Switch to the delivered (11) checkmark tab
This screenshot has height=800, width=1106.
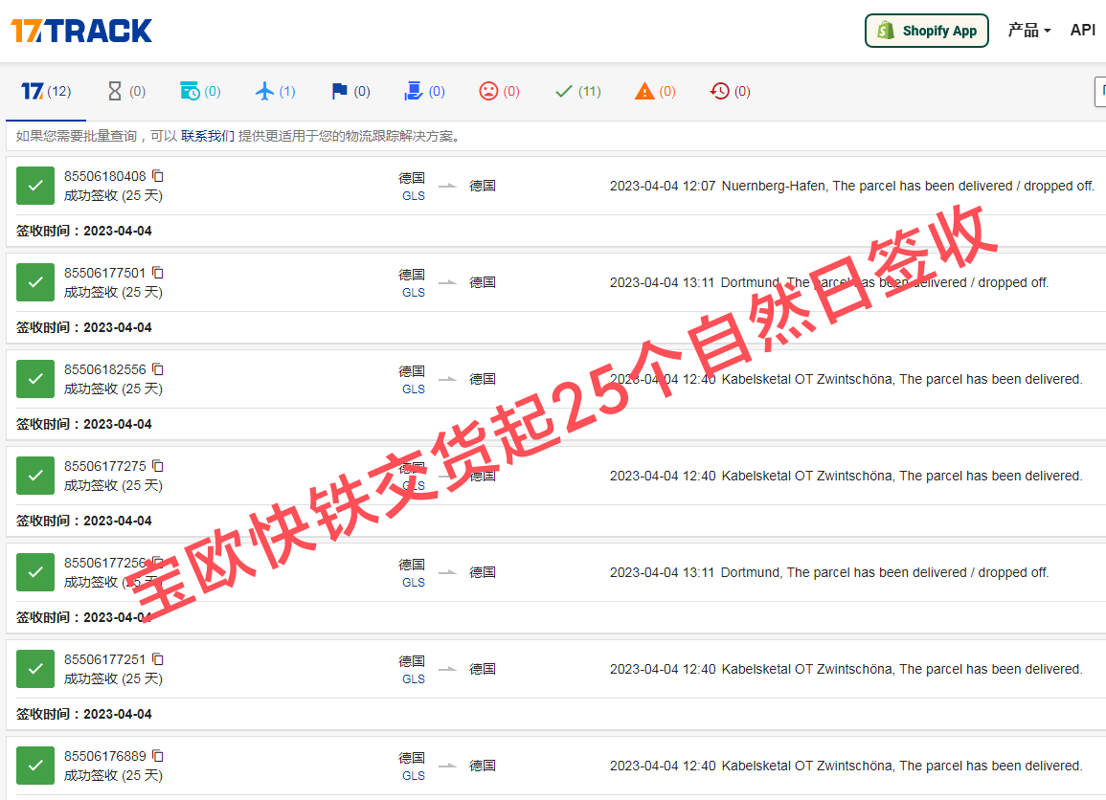[x=576, y=91]
